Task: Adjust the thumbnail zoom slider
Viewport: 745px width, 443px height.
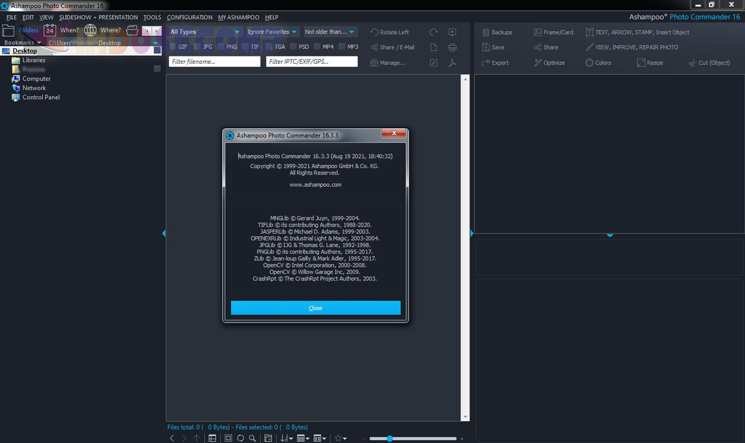Action: [x=390, y=437]
